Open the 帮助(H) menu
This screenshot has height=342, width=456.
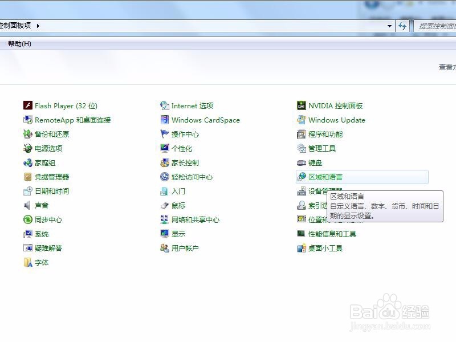(x=19, y=44)
